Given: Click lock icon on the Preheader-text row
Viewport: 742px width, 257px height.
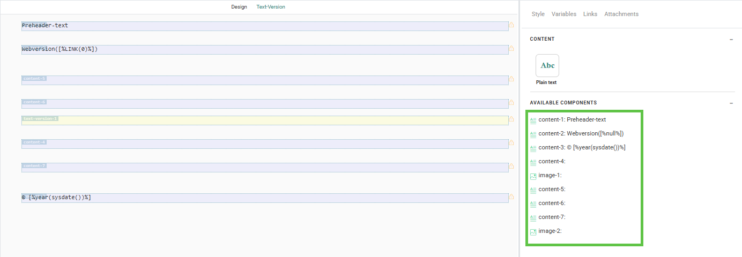Looking at the screenshot, I should 511,25.
